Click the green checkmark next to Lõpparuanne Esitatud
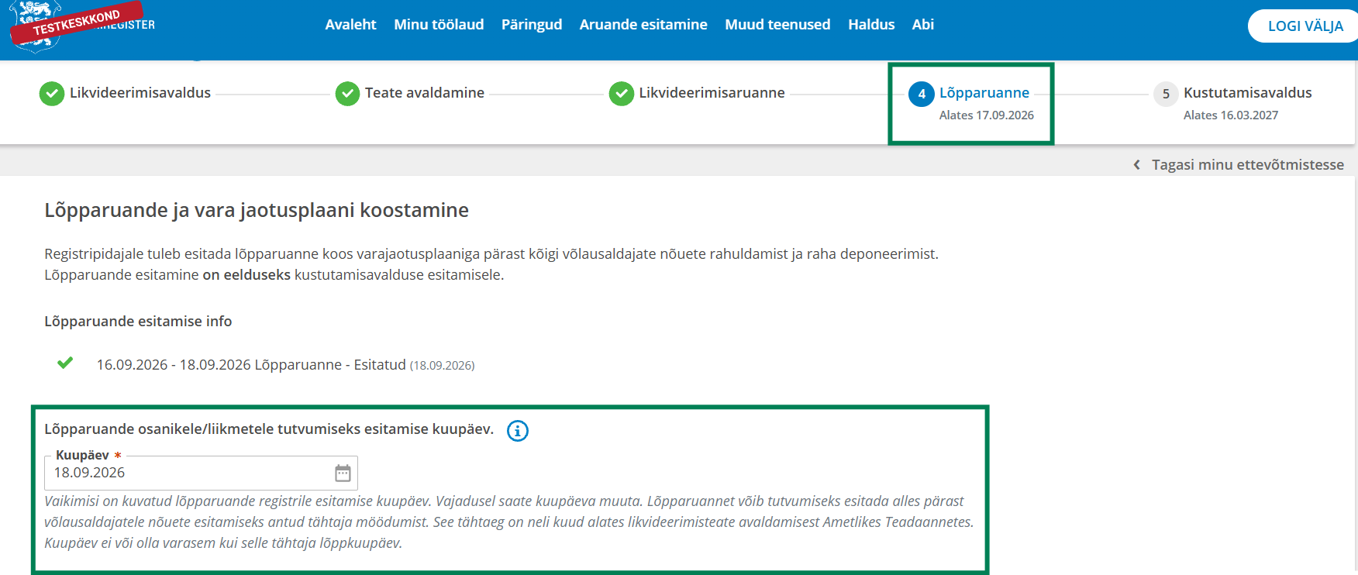 65,363
